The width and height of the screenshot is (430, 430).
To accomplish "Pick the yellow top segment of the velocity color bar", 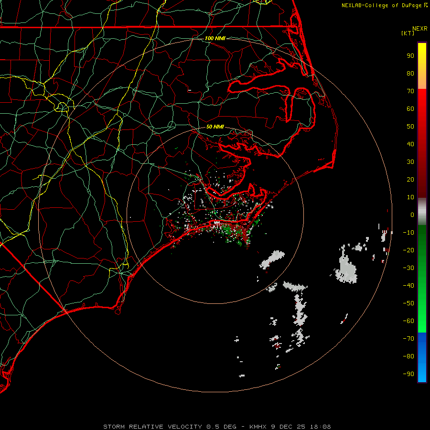I will click(x=422, y=66).
